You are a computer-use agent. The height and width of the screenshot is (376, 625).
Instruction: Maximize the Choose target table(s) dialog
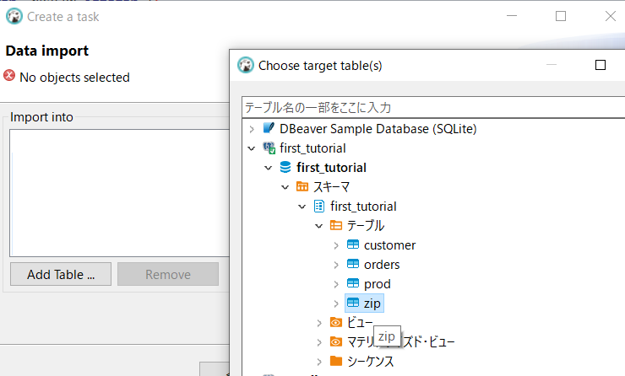point(601,65)
